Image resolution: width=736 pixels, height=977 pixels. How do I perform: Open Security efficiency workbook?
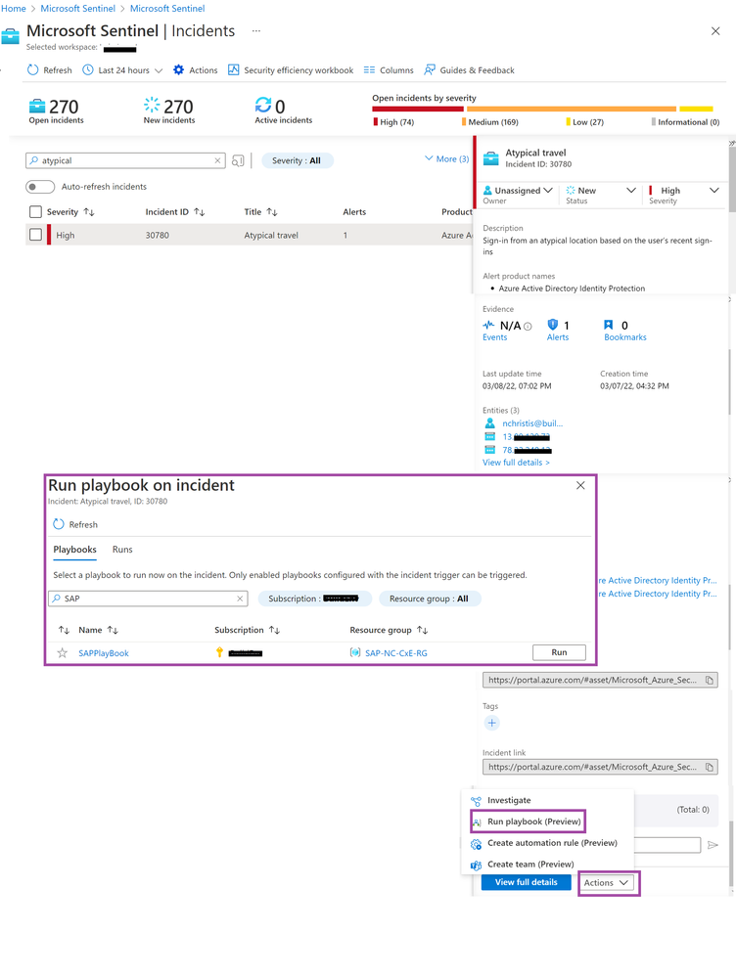291,70
